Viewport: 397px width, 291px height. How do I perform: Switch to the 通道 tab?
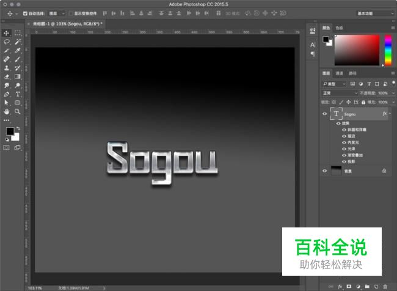pos(339,73)
